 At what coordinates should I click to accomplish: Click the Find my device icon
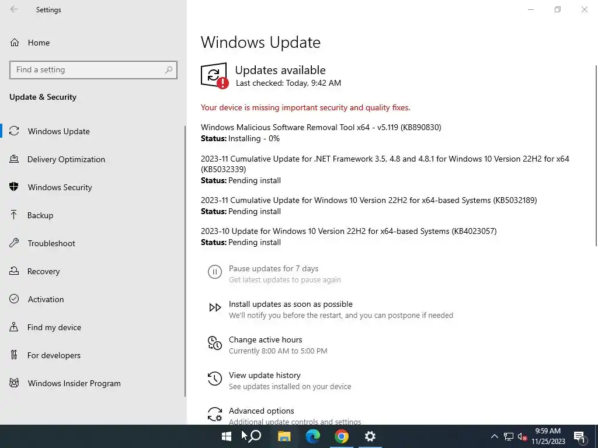14,327
